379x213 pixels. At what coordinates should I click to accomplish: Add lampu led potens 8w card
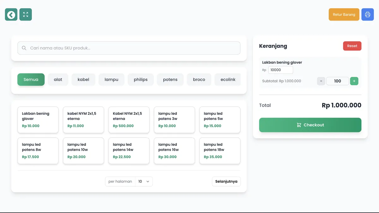point(38,151)
